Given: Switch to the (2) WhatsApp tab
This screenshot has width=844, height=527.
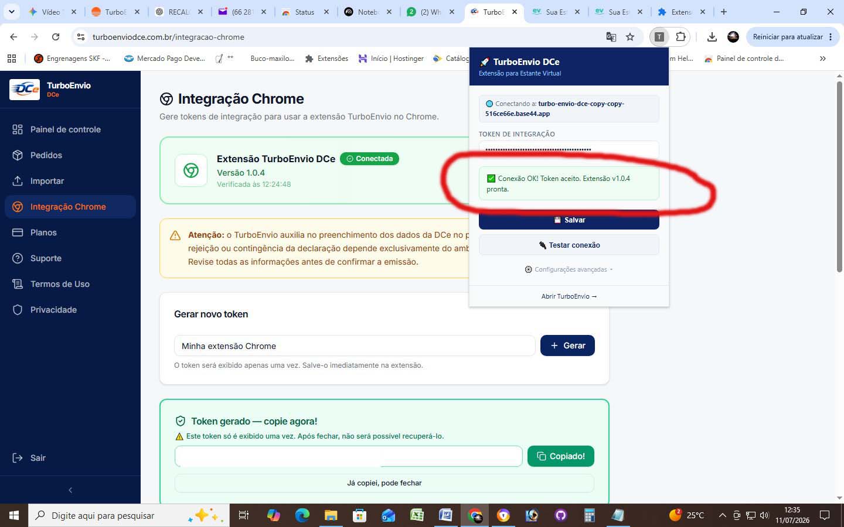Looking at the screenshot, I should (430, 12).
